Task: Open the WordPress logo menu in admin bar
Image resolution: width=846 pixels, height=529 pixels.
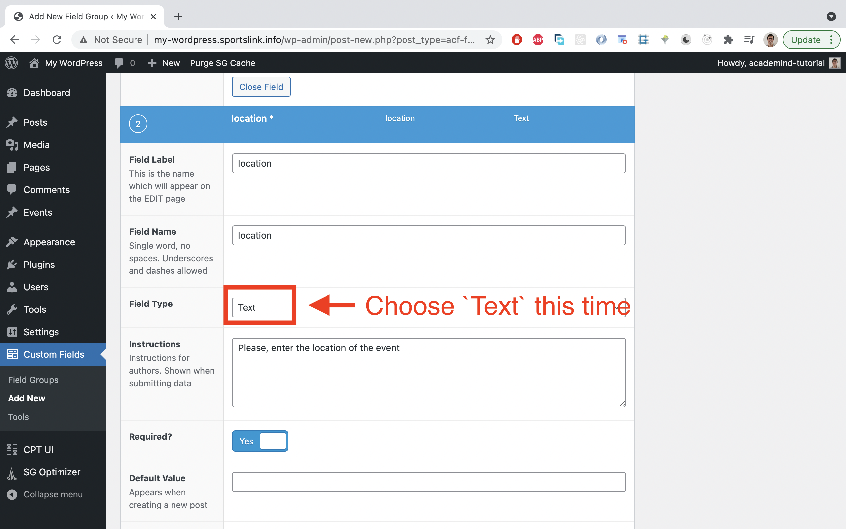Action: 11,63
